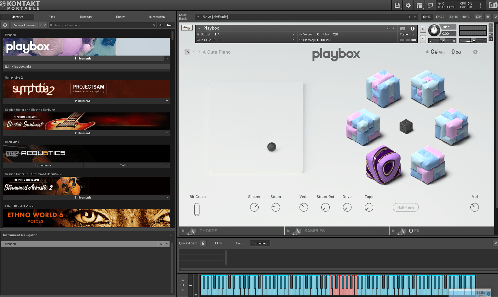Open the Multi Rack preset dropdown arrow
This screenshot has height=297, width=498.
[x=198, y=17]
